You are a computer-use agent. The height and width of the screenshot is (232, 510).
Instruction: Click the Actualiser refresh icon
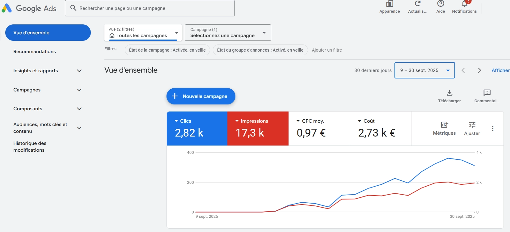(417, 4)
